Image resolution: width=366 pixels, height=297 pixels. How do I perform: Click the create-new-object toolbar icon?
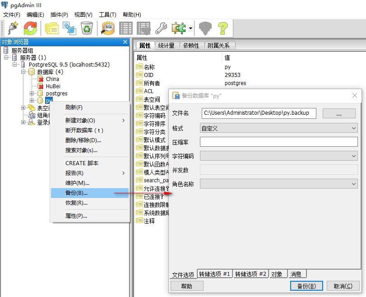tap(69, 28)
